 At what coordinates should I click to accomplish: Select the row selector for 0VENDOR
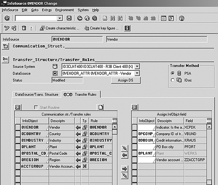[18, 127]
